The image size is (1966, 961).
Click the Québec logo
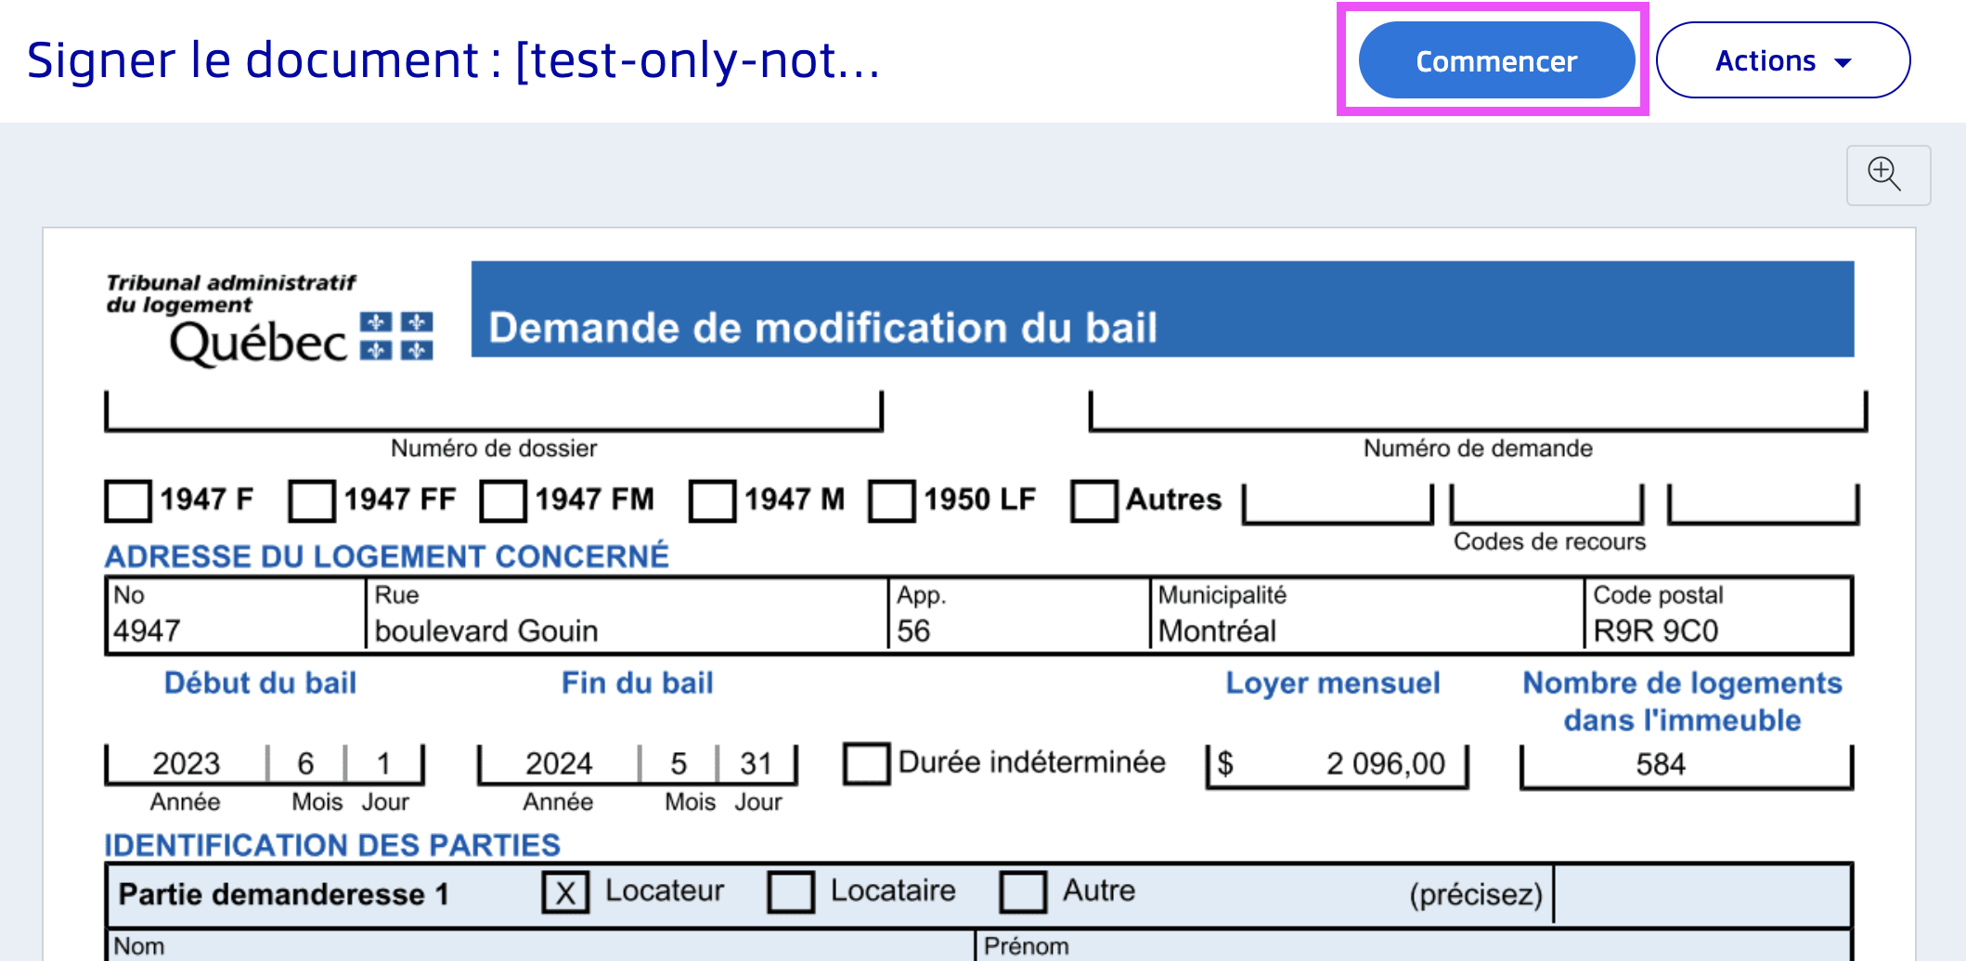click(269, 320)
